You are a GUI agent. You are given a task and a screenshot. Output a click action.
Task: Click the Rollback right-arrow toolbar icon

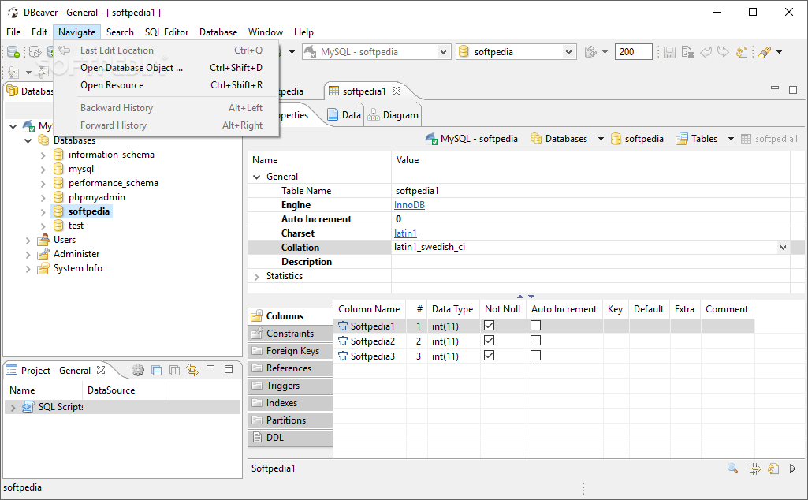(x=724, y=52)
